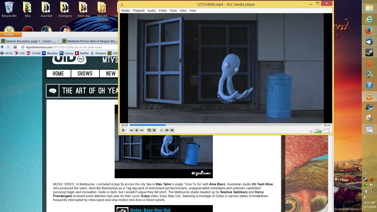Click SHOWS in the site navigation

pyautogui.click(x=85, y=73)
